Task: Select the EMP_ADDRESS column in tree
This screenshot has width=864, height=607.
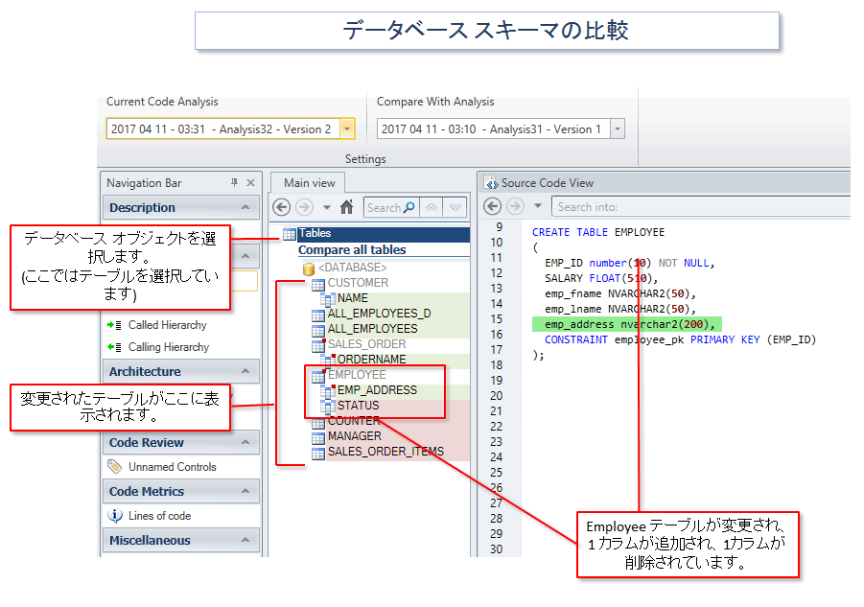Action: [376, 390]
